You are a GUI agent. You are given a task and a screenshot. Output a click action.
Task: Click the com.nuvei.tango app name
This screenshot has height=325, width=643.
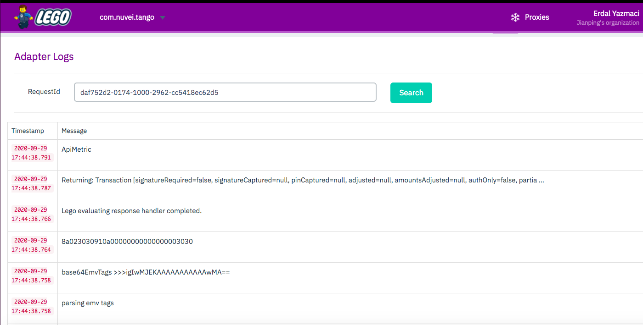point(127,17)
